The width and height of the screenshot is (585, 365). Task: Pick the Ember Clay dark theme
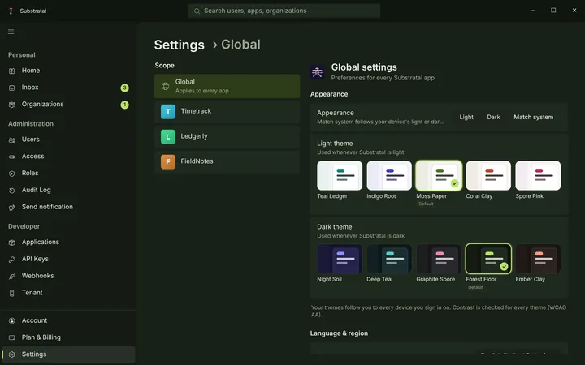pyautogui.click(x=538, y=259)
